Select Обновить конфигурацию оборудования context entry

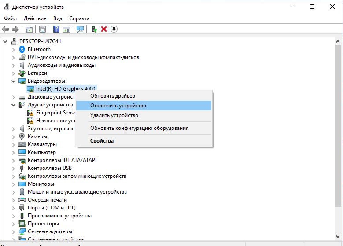[x=144, y=128]
